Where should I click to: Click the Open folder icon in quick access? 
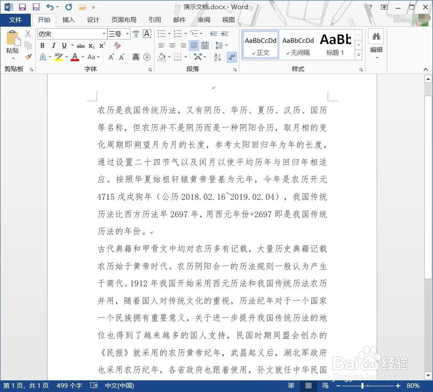click(82, 7)
